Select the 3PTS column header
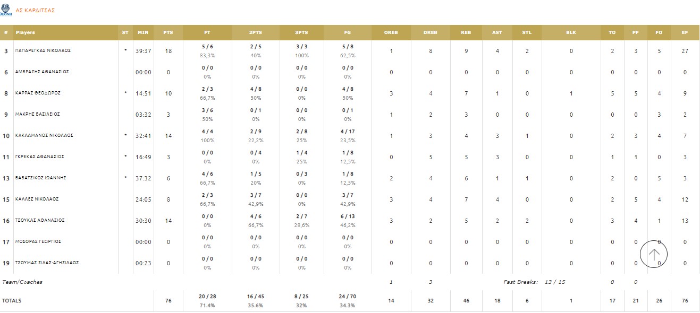700x313 pixels. click(x=301, y=32)
